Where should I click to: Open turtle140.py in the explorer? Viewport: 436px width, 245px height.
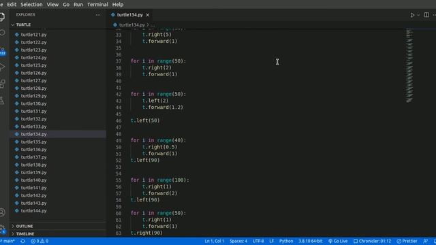coord(58,180)
